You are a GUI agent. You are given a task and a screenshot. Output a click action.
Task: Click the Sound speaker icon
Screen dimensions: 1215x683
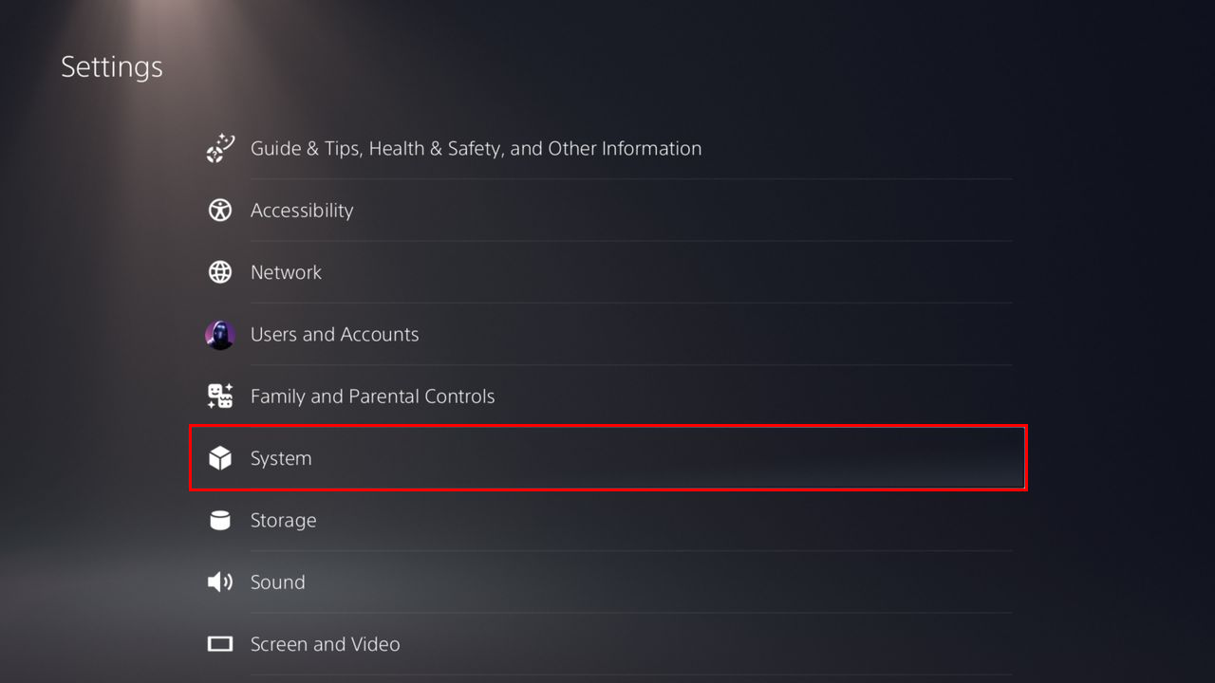coord(220,582)
